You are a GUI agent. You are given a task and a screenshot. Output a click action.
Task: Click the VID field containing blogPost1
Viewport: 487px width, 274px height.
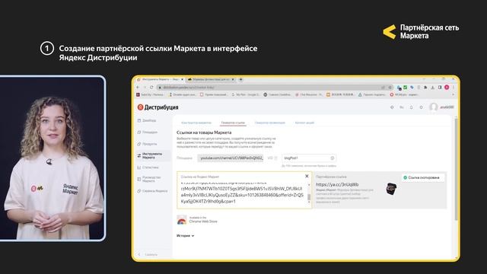[309, 158]
